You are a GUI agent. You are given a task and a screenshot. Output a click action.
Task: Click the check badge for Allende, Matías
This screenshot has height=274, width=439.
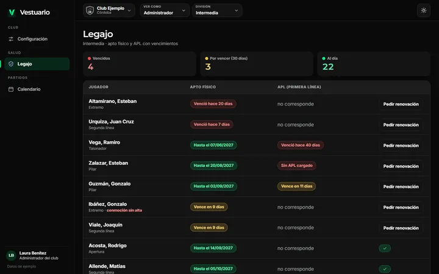[x=385, y=269]
